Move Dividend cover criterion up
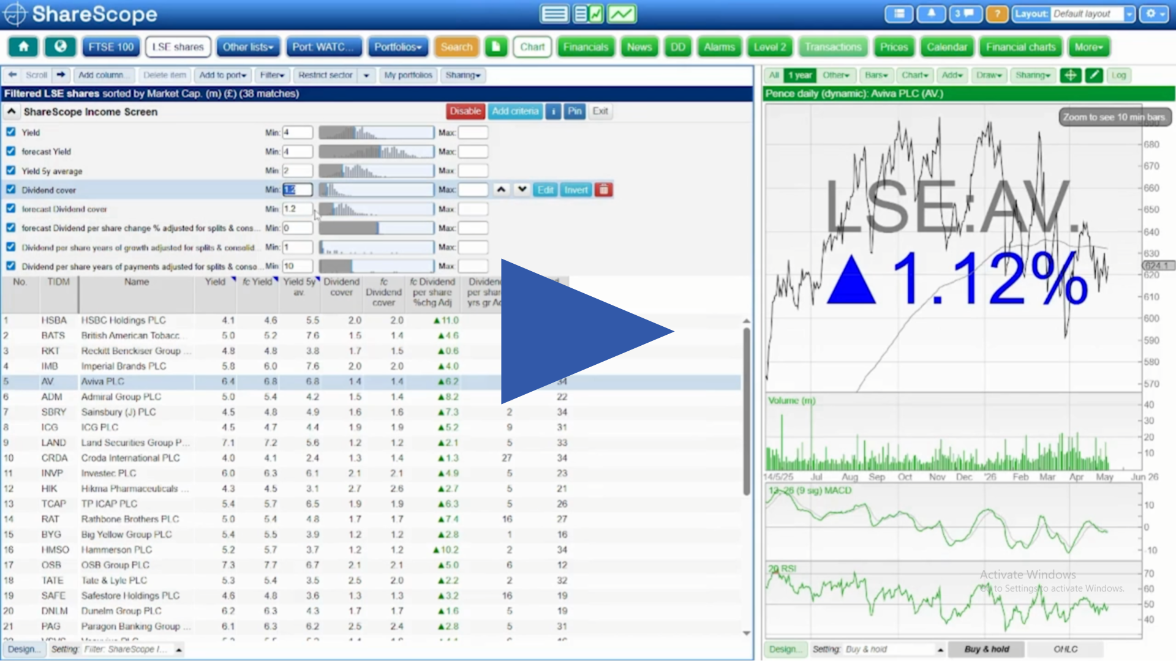The image size is (1176, 661). coord(501,190)
